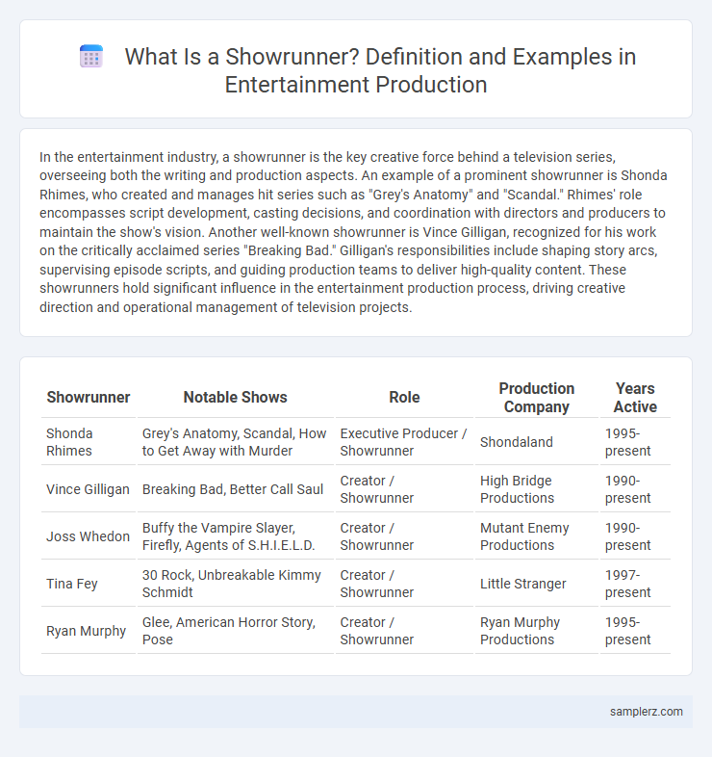
Task: Click the Joss Whedon table cell
Action: click(x=89, y=536)
